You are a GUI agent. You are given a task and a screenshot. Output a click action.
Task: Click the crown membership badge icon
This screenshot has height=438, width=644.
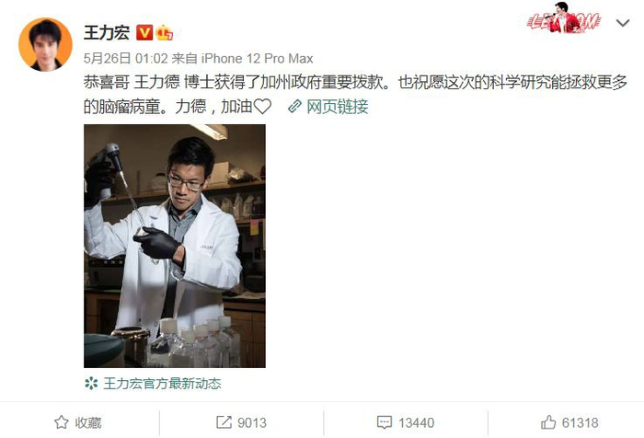pos(164,33)
